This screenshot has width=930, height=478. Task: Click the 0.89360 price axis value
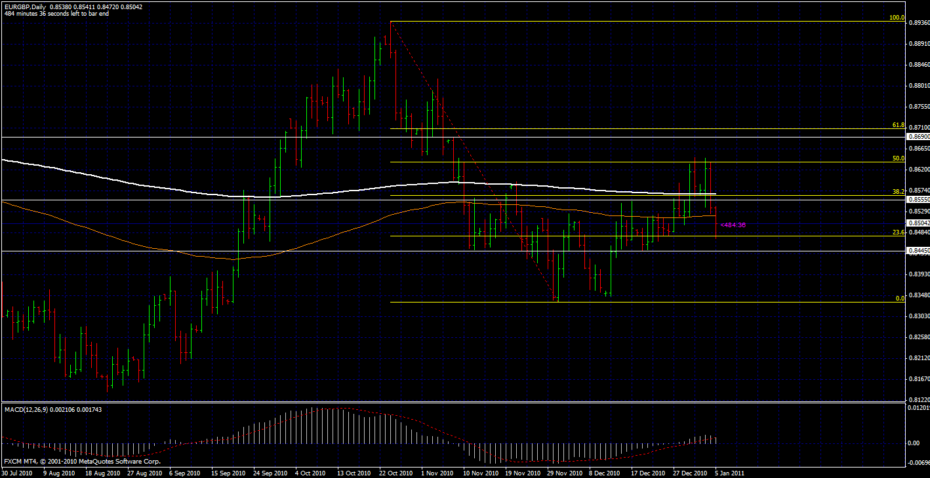click(x=919, y=23)
